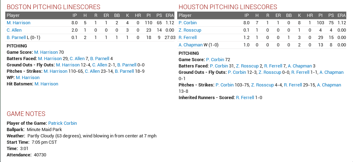Select B. Parnell in the Boston linescore table
The height and width of the screenshot is (162, 353).
pos(16,38)
